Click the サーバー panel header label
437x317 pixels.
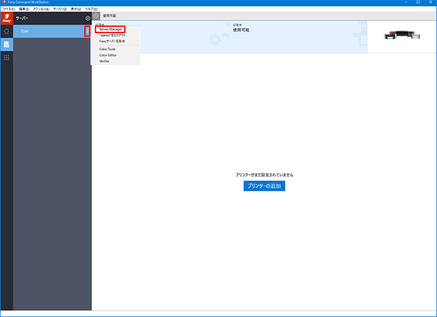click(22, 18)
